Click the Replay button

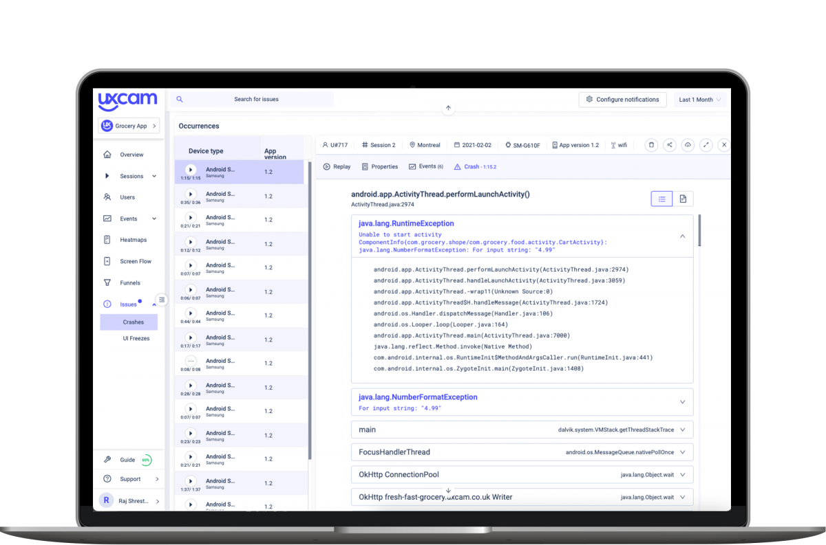pyautogui.click(x=337, y=166)
